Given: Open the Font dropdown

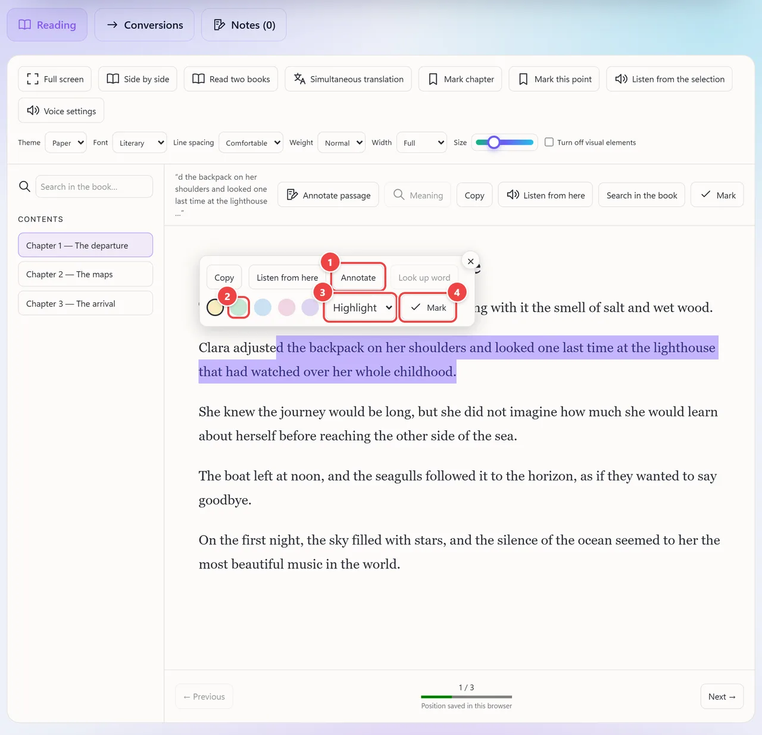Looking at the screenshot, I should click(x=139, y=143).
